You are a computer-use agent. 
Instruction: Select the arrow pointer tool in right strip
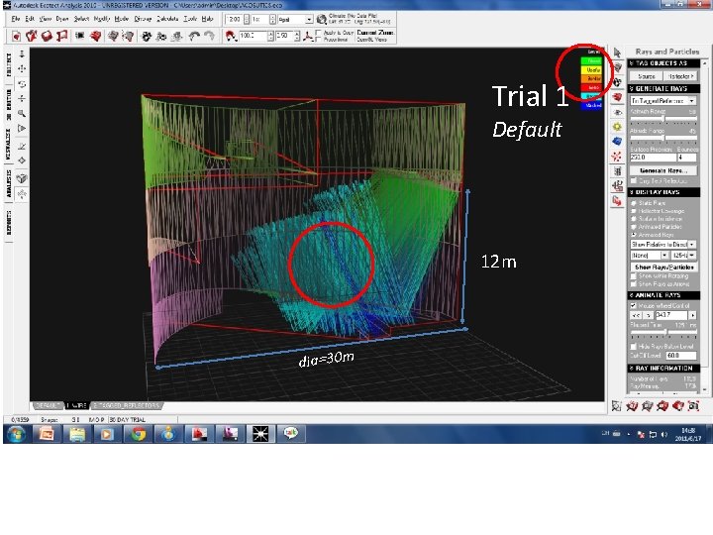tap(617, 53)
